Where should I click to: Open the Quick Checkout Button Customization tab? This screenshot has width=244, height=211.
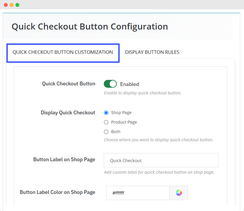(x=63, y=52)
